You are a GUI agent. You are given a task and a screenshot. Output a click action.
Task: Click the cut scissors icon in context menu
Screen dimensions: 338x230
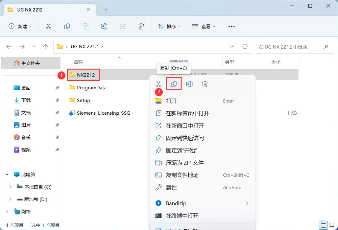click(x=158, y=84)
